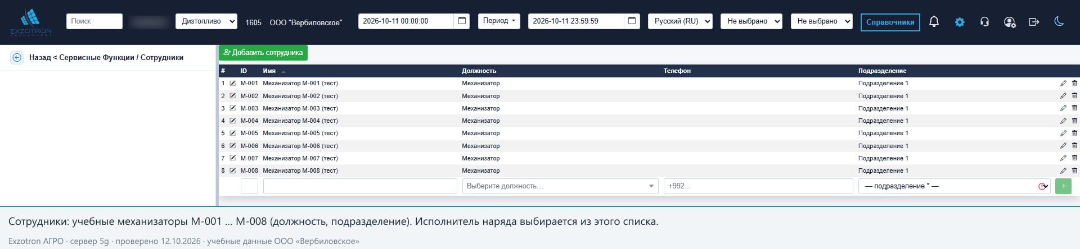This screenshot has width=1080, height=249.
Task: Delete employee M-007 with trash icon
Action: click(x=1074, y=158)
